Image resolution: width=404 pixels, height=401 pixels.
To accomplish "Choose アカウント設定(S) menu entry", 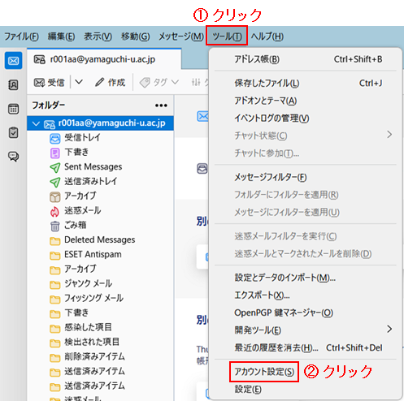I will pyautogui.click(x=305, y=372).
